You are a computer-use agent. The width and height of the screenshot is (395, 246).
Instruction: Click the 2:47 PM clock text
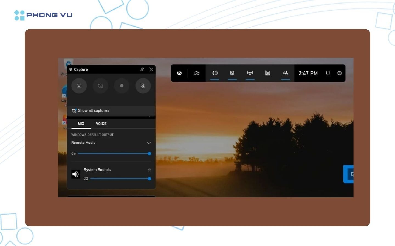click(x=308, y=73)
